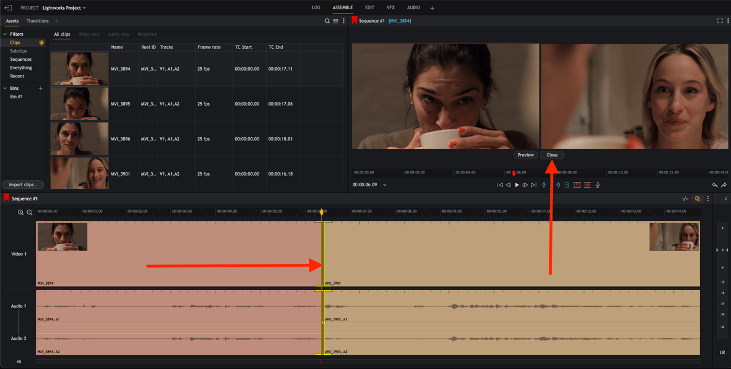Open the Transitions tab

pyautogui.click(x=38, y=21)
